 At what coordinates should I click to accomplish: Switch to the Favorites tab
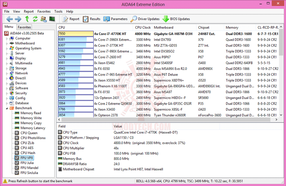tap(24, 27)
